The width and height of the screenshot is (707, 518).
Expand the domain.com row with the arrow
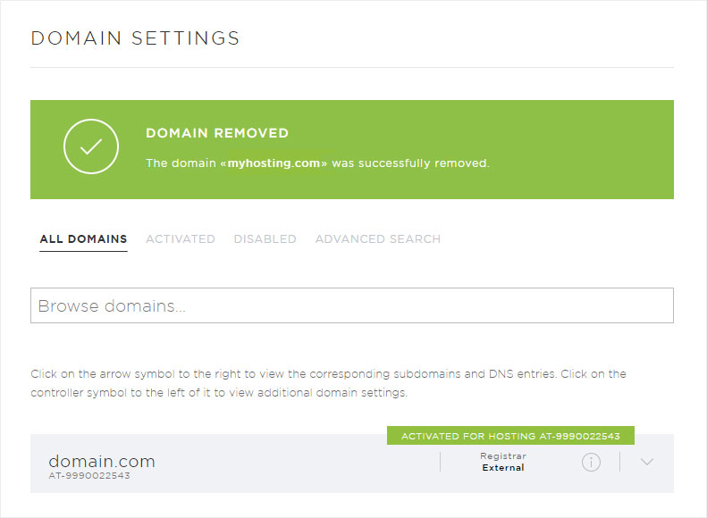(647, 462)
